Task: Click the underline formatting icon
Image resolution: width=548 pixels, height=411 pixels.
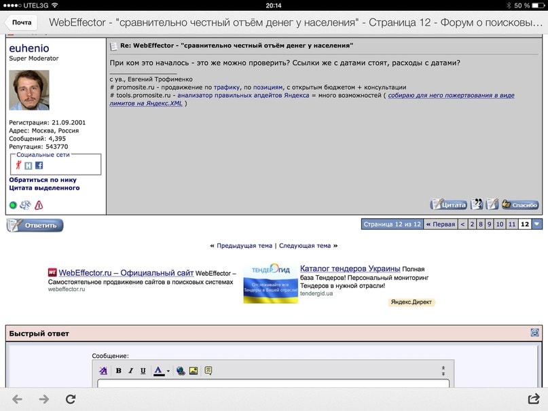Action: (143, 371)
